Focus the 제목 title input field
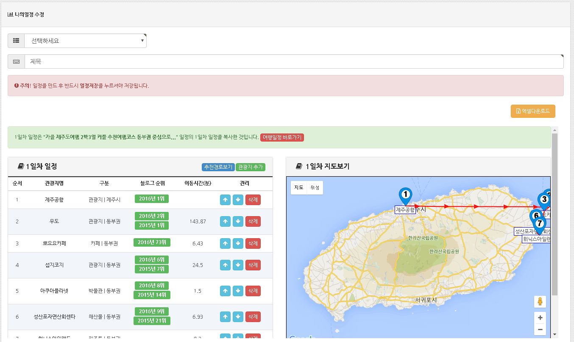The height and width of the screenshot is (342, 574). (x=294, y=61)
